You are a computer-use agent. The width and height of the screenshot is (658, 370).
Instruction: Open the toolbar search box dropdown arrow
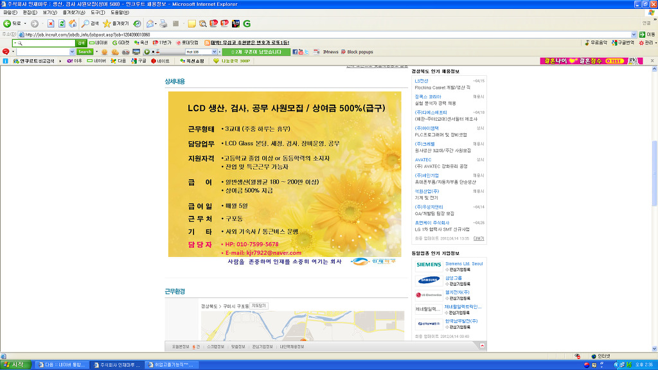click(72, 52)
